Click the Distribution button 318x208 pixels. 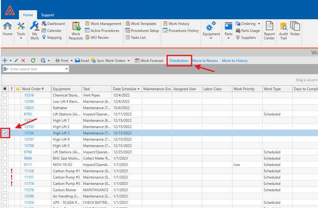pos(179,61)
